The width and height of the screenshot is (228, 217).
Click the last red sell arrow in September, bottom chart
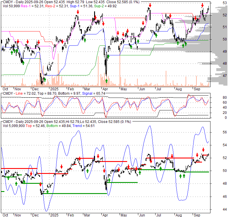[x=203, y=150]
